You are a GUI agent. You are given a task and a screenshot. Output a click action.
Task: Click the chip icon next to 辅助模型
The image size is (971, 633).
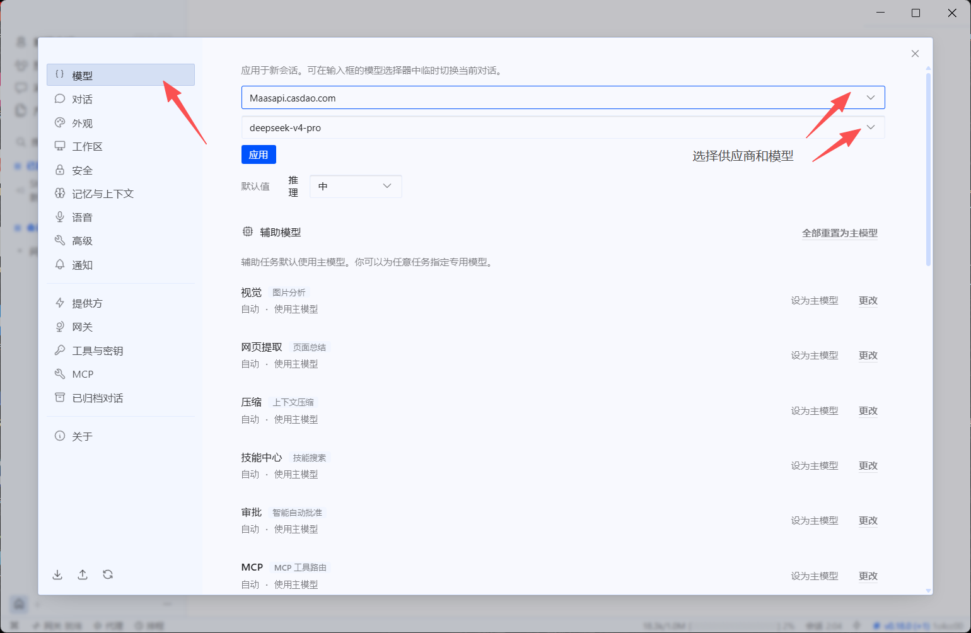[x=248, y=232]
